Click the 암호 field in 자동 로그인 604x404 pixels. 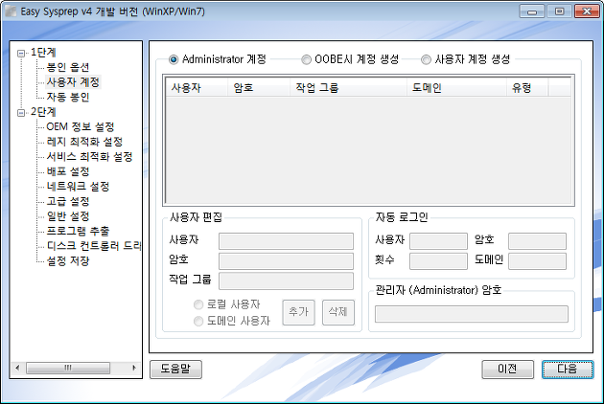(x=537, y=241)
